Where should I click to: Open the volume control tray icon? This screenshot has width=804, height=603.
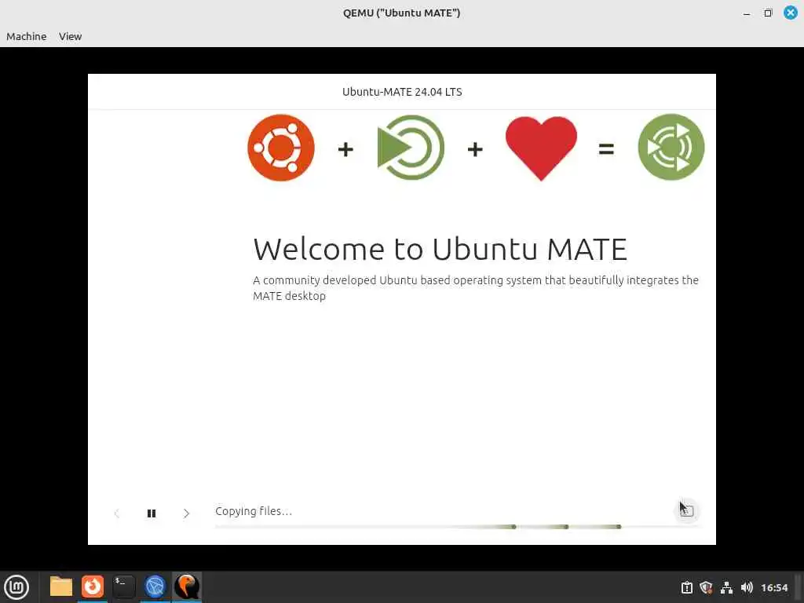click(747, 587)
